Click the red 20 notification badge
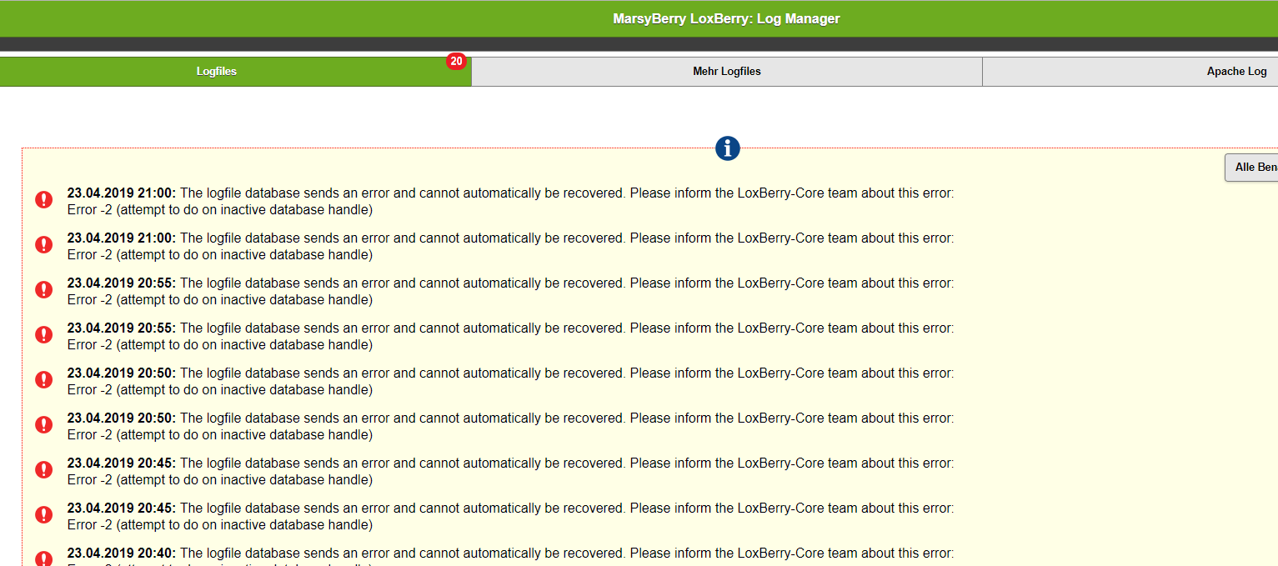The height and width of the screenshot is (566, 1278). pos(456,61)
